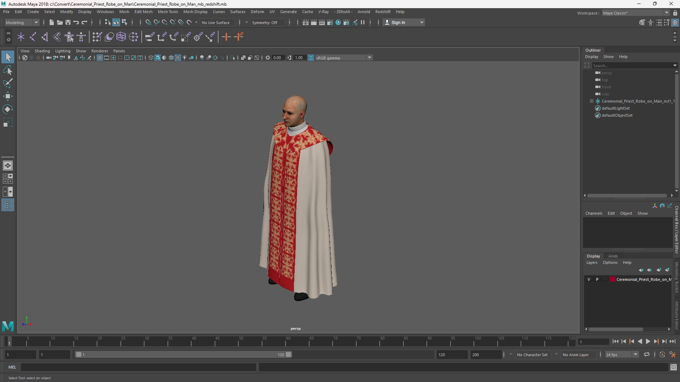
Task: Click the orange plus shelf icon
Action: point(226,37)
